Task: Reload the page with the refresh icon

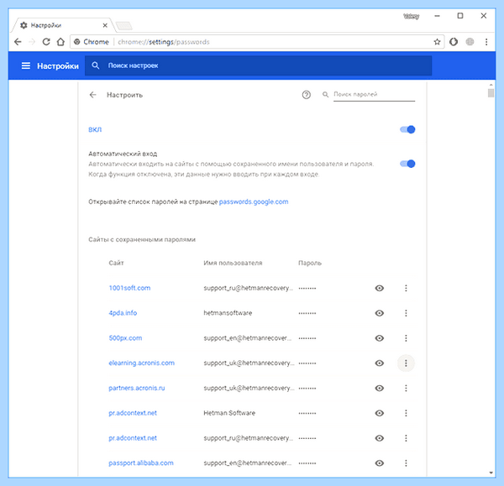Action: [46, 42]
